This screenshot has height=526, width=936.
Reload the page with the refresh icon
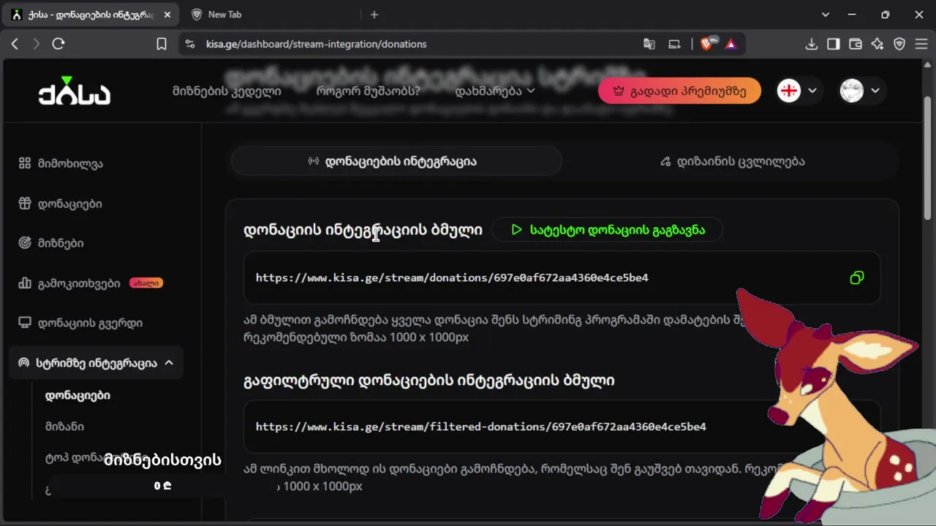[58, 44]
